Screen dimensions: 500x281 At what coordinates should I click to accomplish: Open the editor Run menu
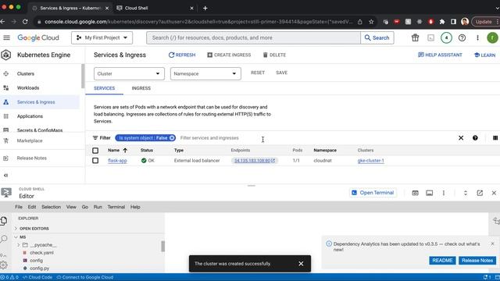point(98,207)
